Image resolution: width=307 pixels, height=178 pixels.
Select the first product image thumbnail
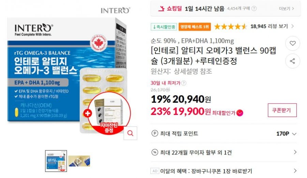(56, 161)
